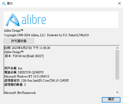Click the 版本 V28 64-bit build line
This screenshot has width=123, height=104.
pyautogui.click(x=24, y=56)
